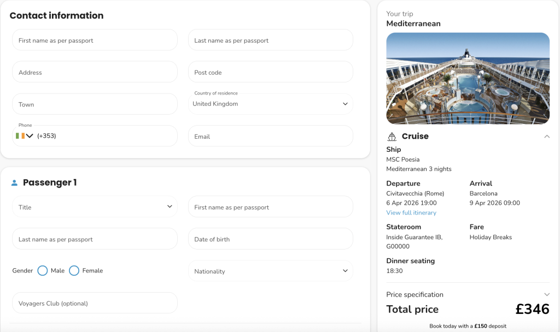Viewport: 560px width, 332px height.
Task: Click the MSC Poesia ship name
Action: click(x=402, y=159)
